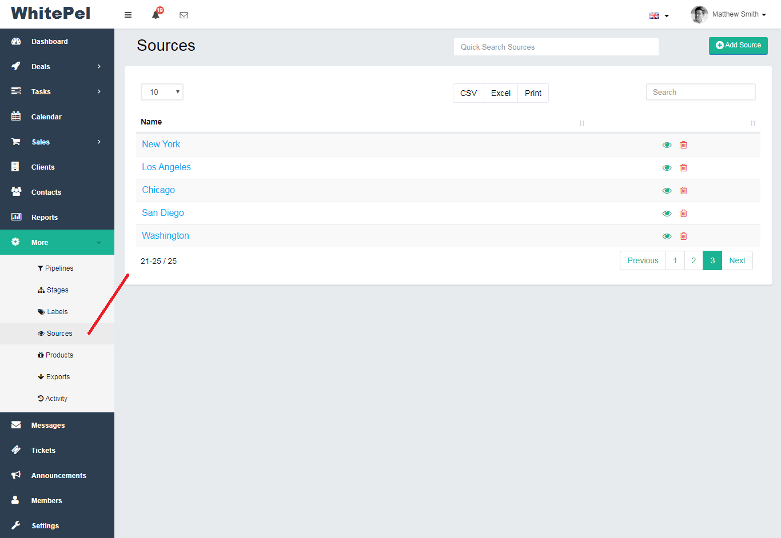Screen dimensions: 781x538
Task: Jump to page 2 of sources
Action: point(694,260)
